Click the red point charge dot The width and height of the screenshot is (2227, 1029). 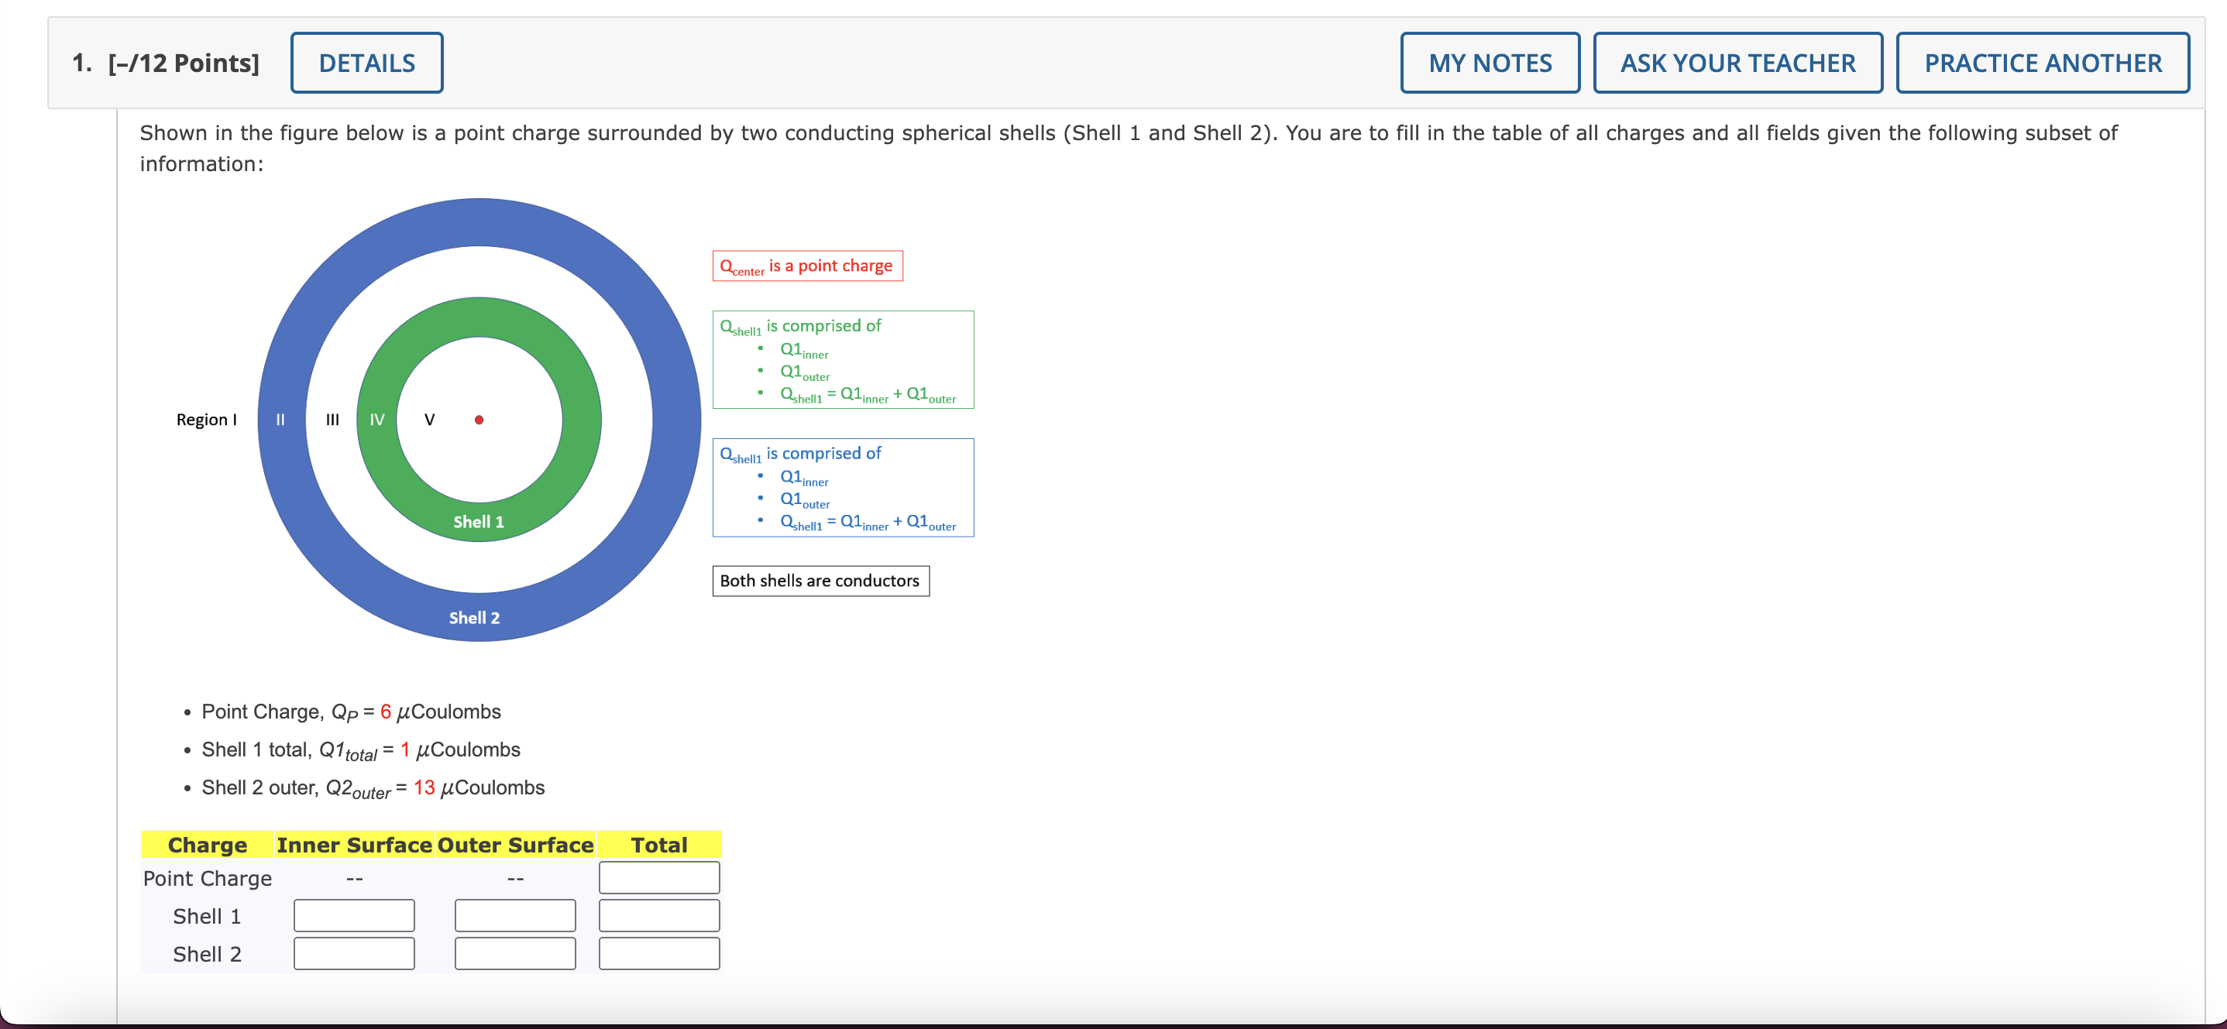(x=479, y=420)
